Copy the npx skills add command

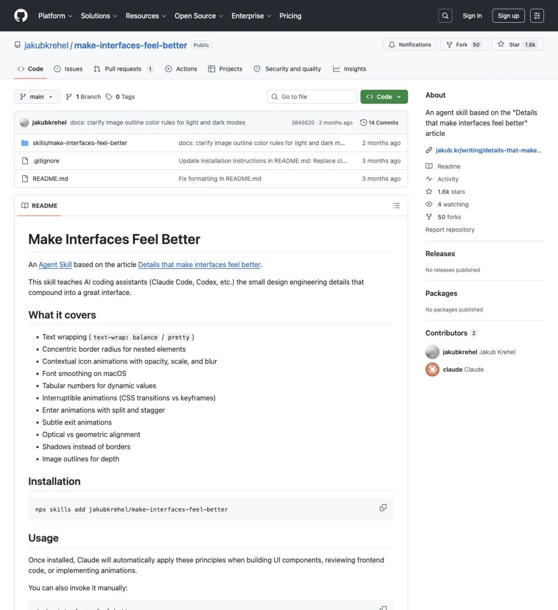coord(383,508)
